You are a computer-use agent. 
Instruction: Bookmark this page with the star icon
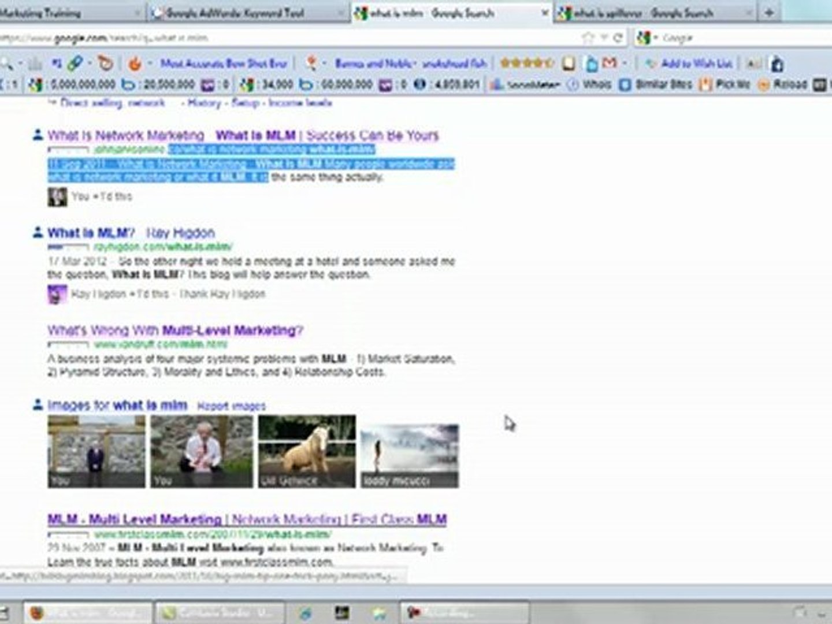[588, 38]
